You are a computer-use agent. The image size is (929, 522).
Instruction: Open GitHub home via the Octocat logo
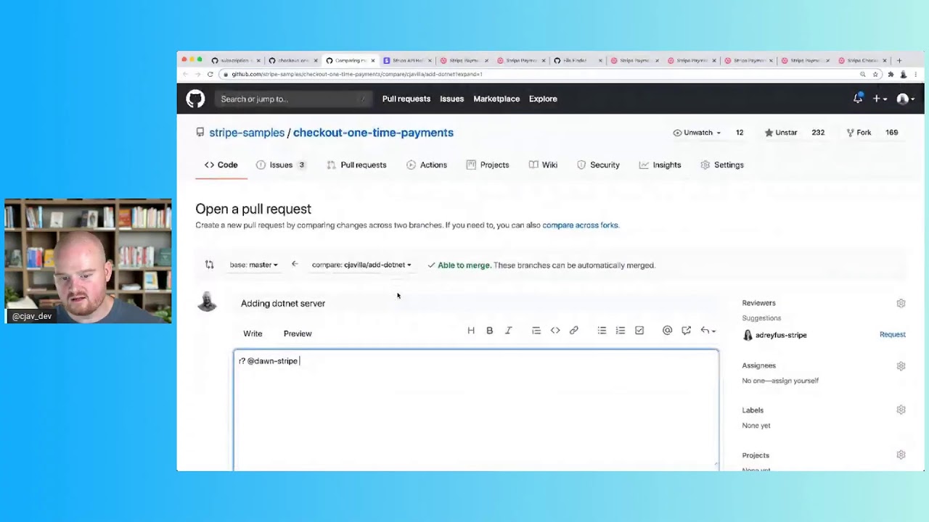tap(195, 99)
